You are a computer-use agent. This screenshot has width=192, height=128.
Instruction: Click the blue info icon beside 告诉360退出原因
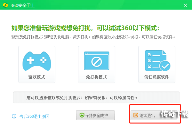click(x=14, y=116)
